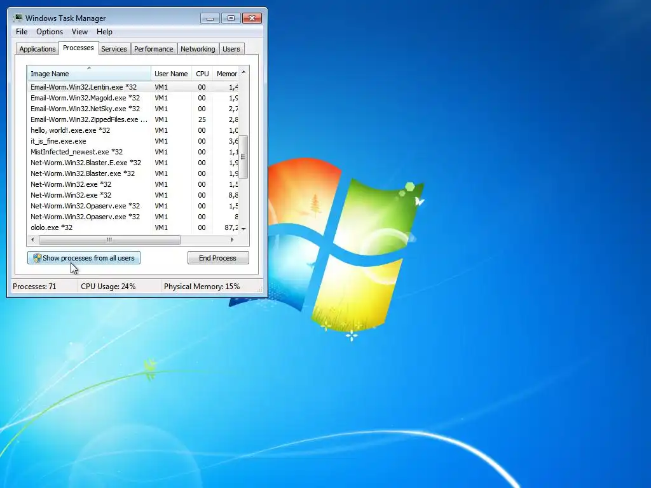Switch to the Services tab
The image size is (651, 488).
[114, 49]
